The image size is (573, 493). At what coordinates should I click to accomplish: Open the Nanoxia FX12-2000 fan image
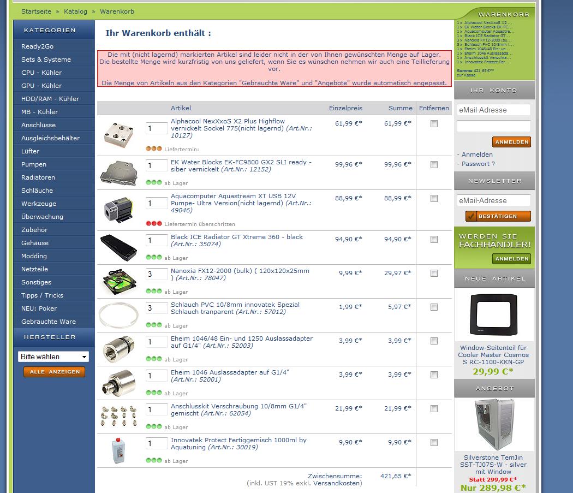[x=120, y=282]
